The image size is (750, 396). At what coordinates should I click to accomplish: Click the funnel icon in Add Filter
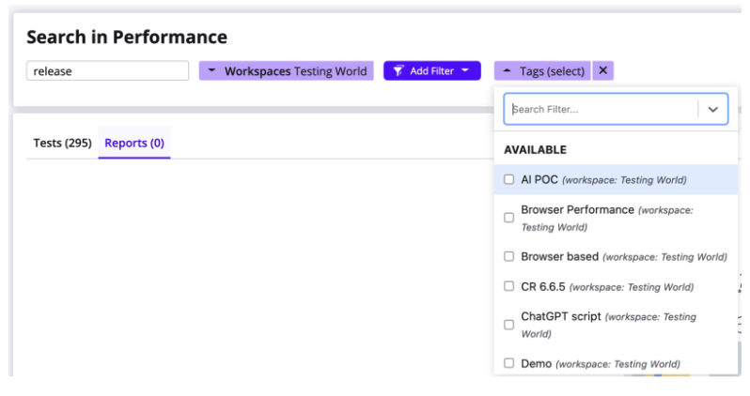tap(398, 70)
